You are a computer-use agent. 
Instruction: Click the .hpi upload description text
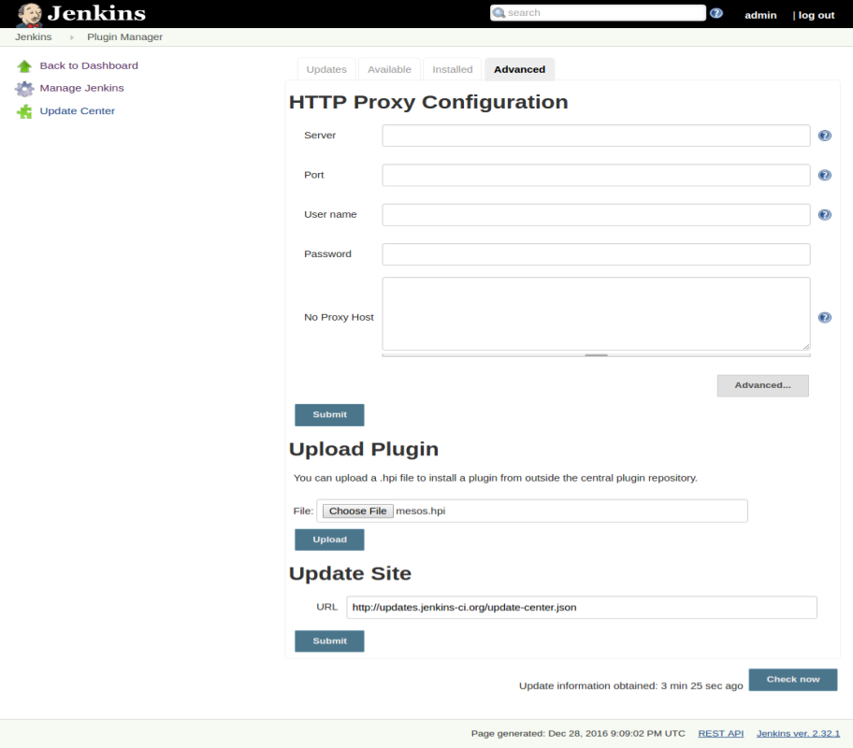[x=496, y=478]
